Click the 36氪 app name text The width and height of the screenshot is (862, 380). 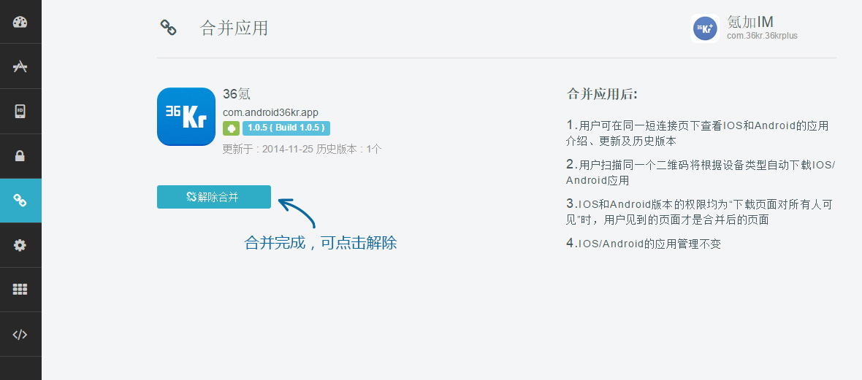237,94
